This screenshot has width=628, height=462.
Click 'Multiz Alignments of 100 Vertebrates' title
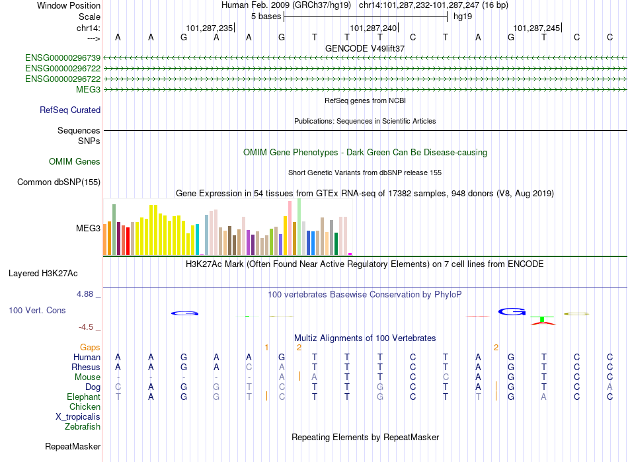click(365, 338)
